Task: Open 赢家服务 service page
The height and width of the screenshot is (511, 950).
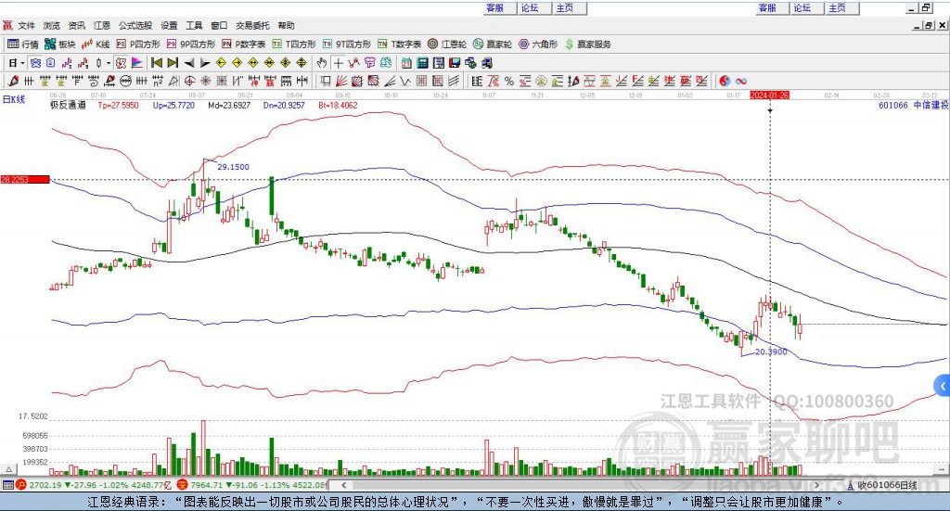Action: (x=587, y=45)
